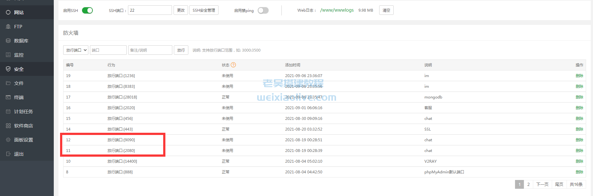Screen dimensions: 593x196
Task: Open the /www/wwwlogs path link
Action: click(337, 10)
